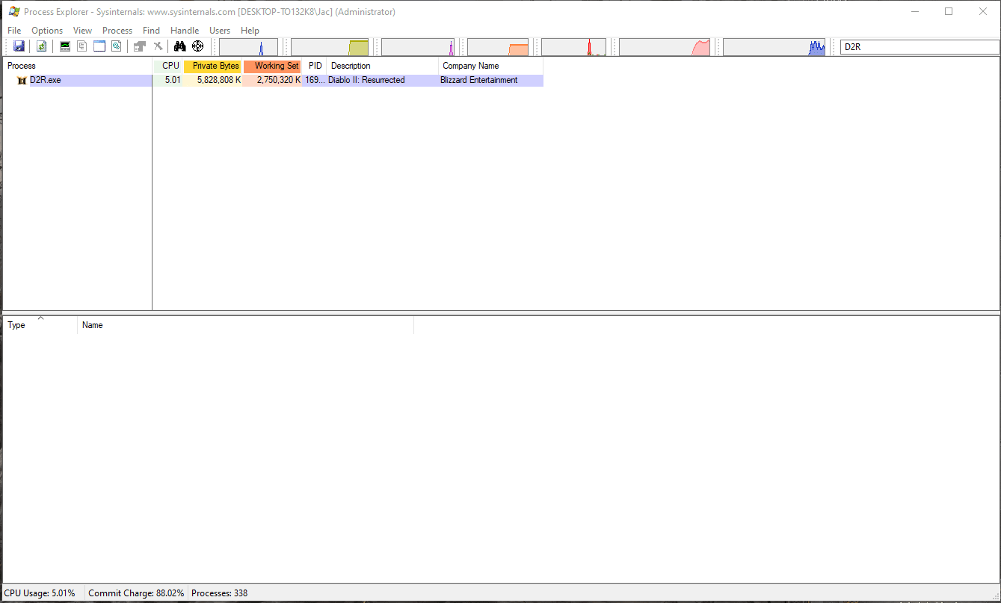Click the Private Bytes value 5,828,808 K

click(x=219, y=80)
